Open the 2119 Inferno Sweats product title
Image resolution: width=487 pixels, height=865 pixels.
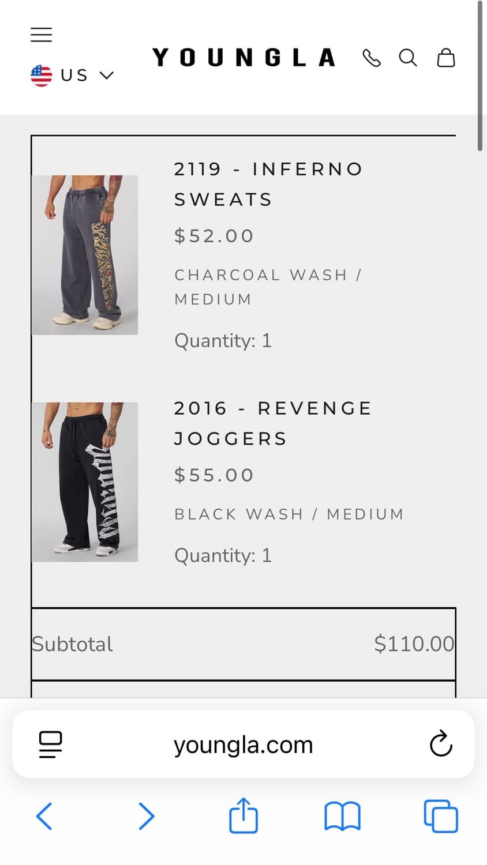point(268,184)
